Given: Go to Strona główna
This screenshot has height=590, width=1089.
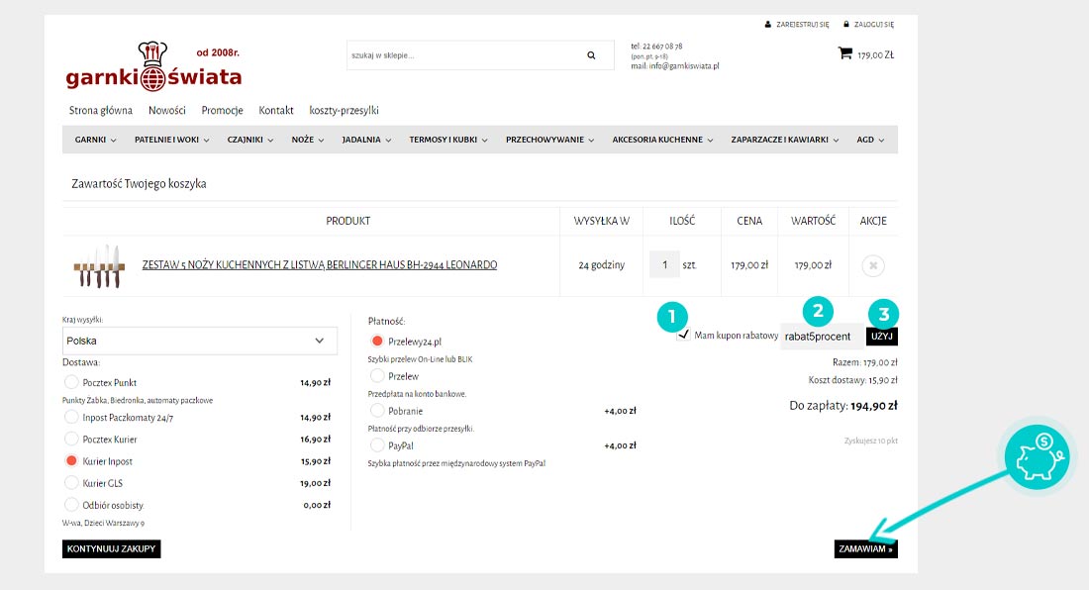Looking at the screenshot, I should [101, 110].
